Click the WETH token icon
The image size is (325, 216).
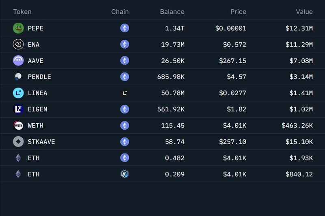point(18,126)
